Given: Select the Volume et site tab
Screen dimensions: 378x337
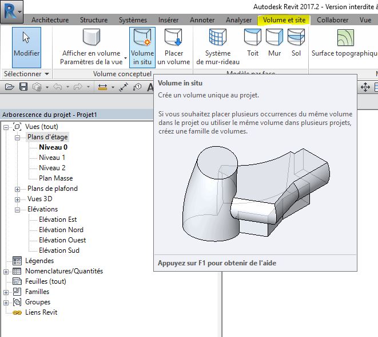Looking at the screenshot, I should (x=284, y=20).
